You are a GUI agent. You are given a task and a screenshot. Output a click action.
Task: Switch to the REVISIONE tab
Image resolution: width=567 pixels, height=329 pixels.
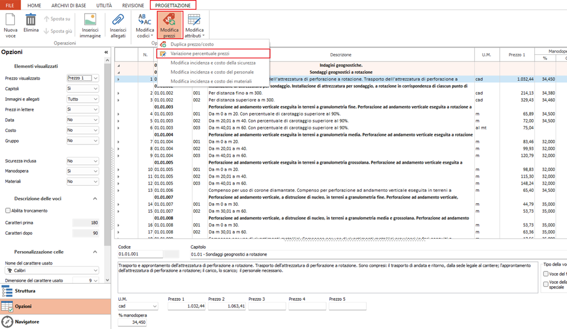click(x=133, y=6)
